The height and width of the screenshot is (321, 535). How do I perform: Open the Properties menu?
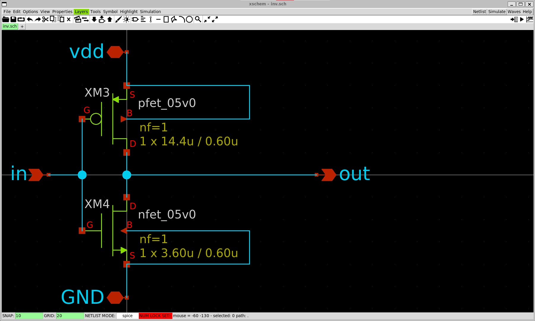point(62,12)
